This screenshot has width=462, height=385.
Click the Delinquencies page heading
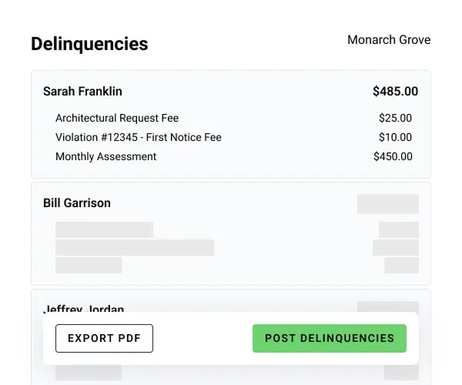coord(89,44)
